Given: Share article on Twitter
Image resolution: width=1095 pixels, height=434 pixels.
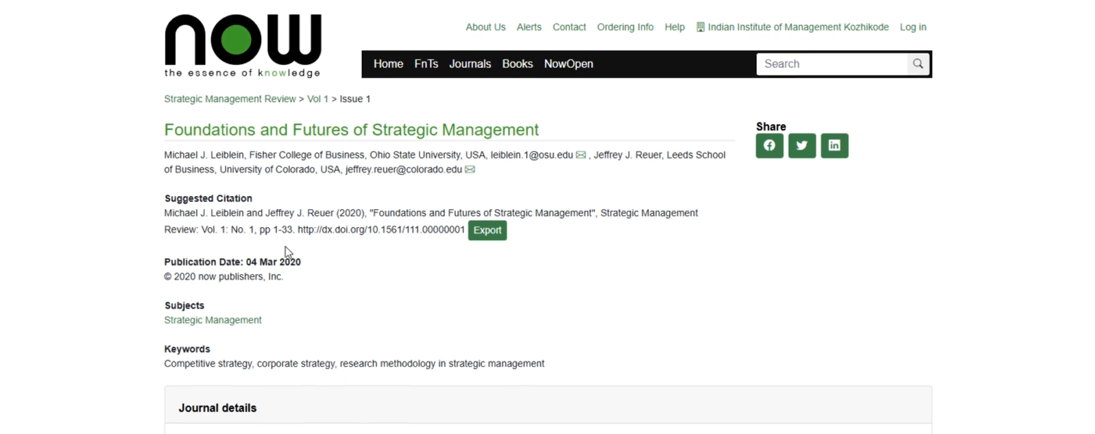Looking at the screenshot, I should pos(802,145).
